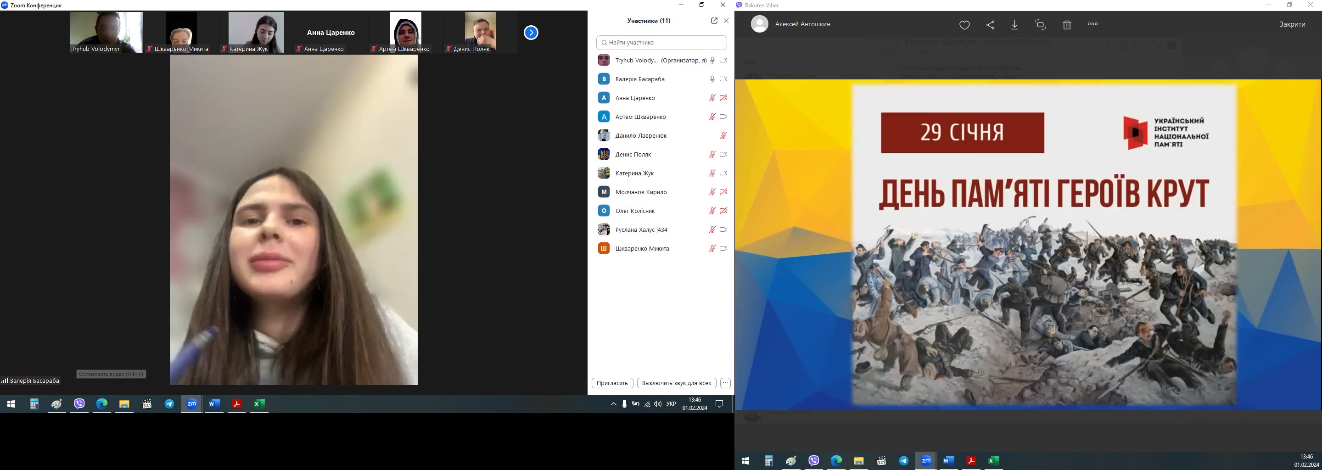1322x470 pixels.
Task: Unmute Анна Царенко's microphone in list
Action: click(x=712, y=98)
